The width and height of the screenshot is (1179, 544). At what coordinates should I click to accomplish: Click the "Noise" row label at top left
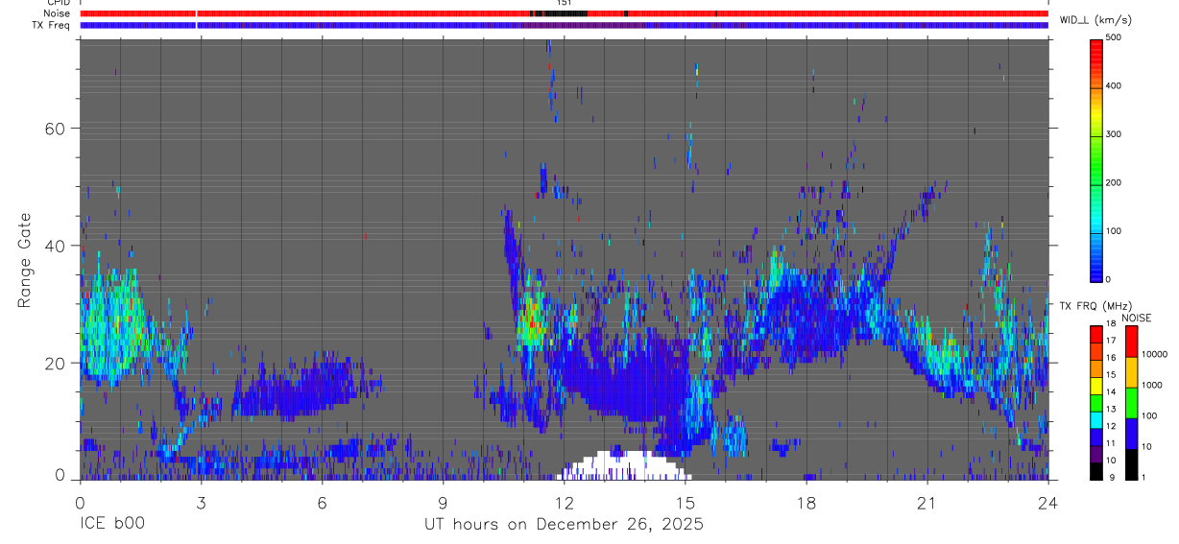click(x=57, y=13)
